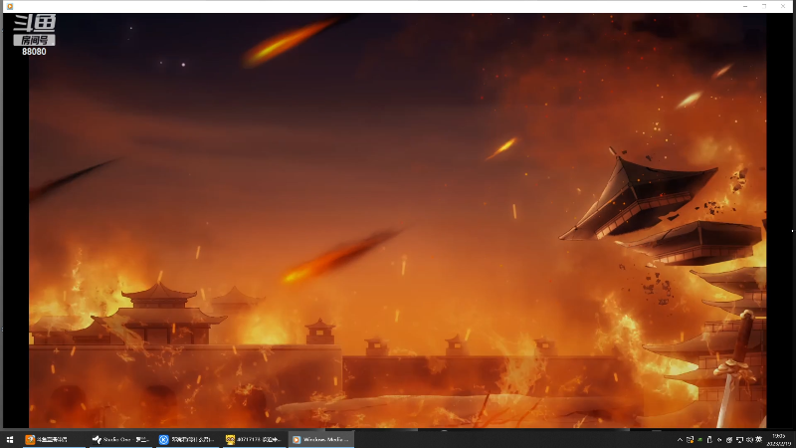
Task: Switch to the Douyu orange taskbar app
Action: [53, 439]
